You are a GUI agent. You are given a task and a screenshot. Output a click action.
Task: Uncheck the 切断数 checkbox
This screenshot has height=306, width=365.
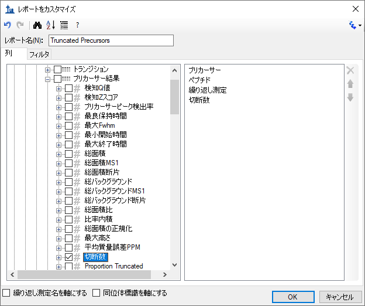68,257
